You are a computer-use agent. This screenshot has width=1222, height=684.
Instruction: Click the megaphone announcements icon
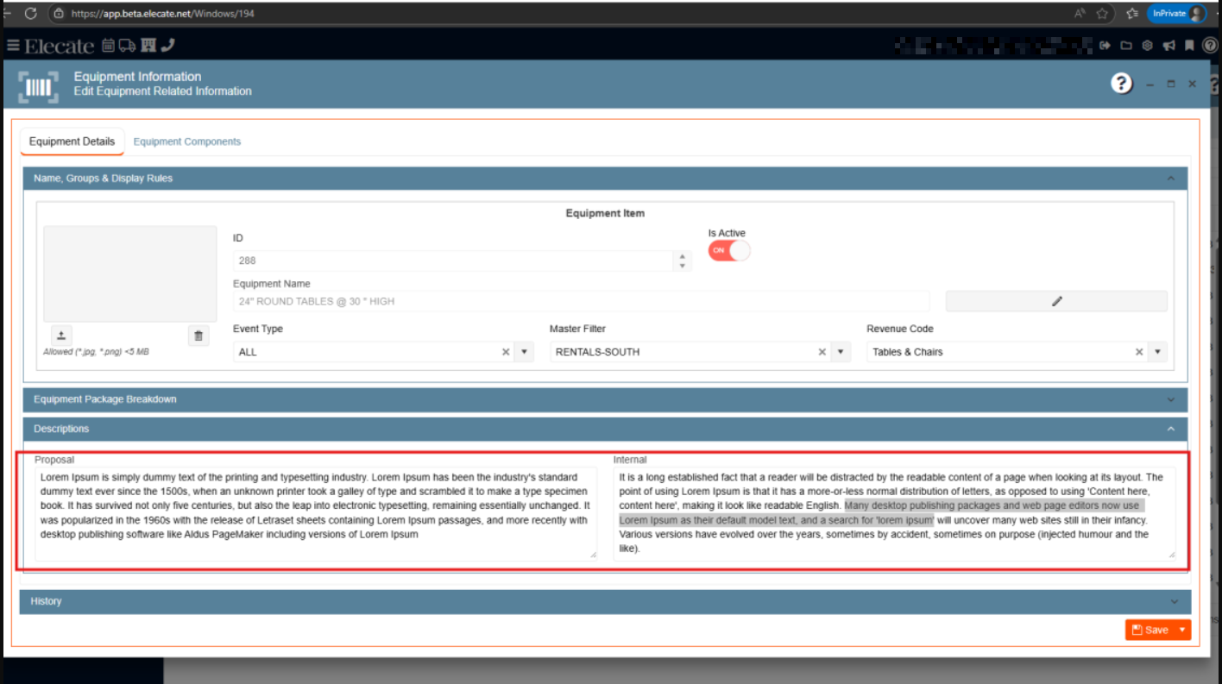coord(1168,46)
